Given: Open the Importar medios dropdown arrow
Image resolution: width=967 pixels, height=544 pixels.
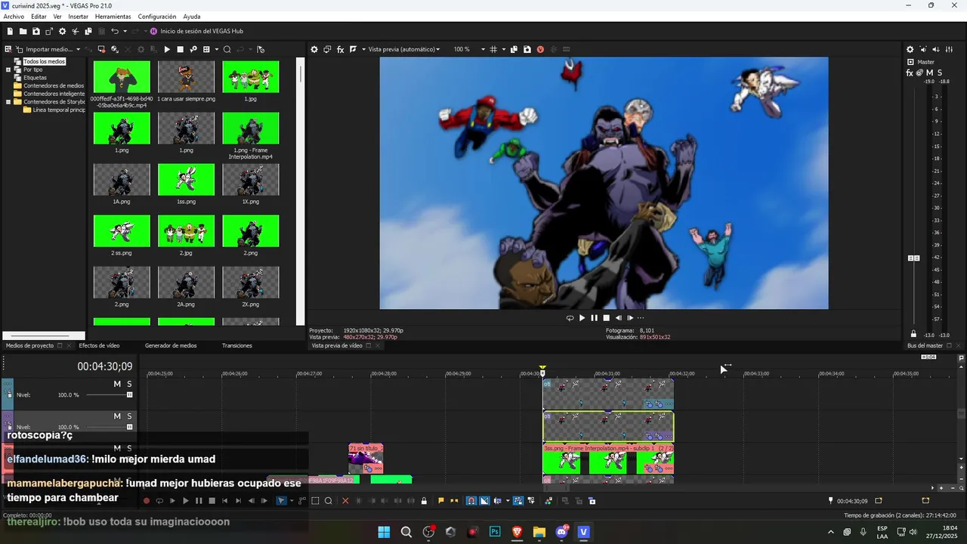Looking at the screenshot, I should 78,49.
